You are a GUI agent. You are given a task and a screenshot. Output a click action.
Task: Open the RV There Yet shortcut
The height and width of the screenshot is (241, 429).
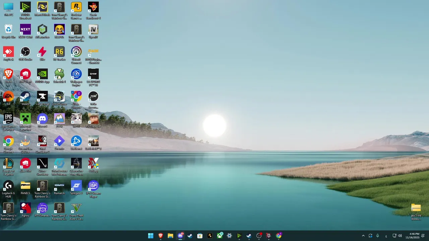[x=93, y=121]
